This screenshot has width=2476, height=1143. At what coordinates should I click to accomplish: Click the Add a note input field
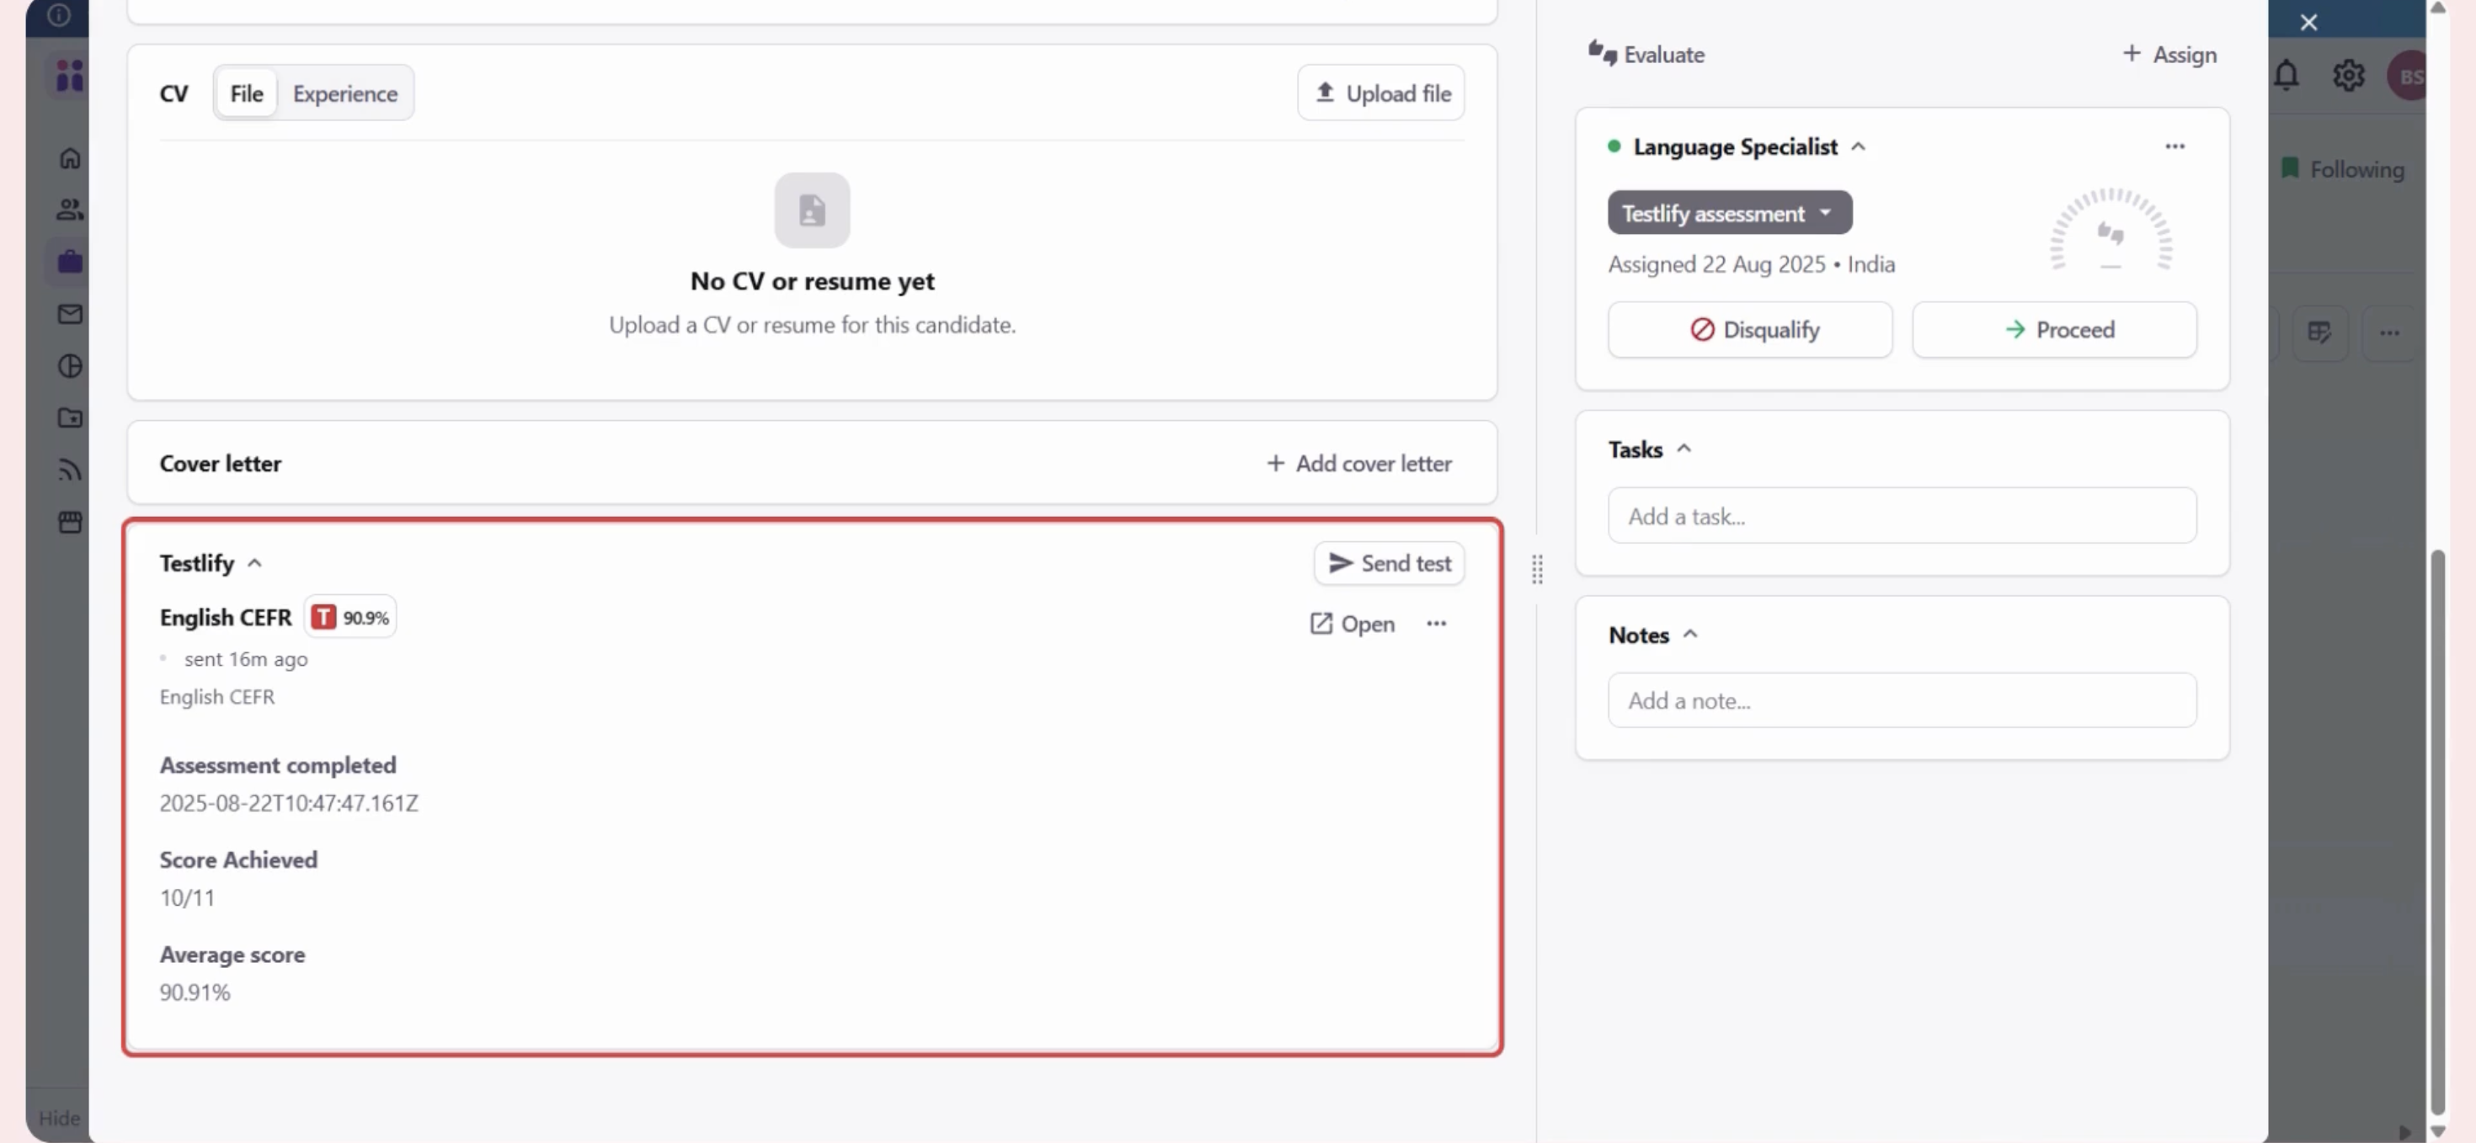click(x=1902, y=700)
